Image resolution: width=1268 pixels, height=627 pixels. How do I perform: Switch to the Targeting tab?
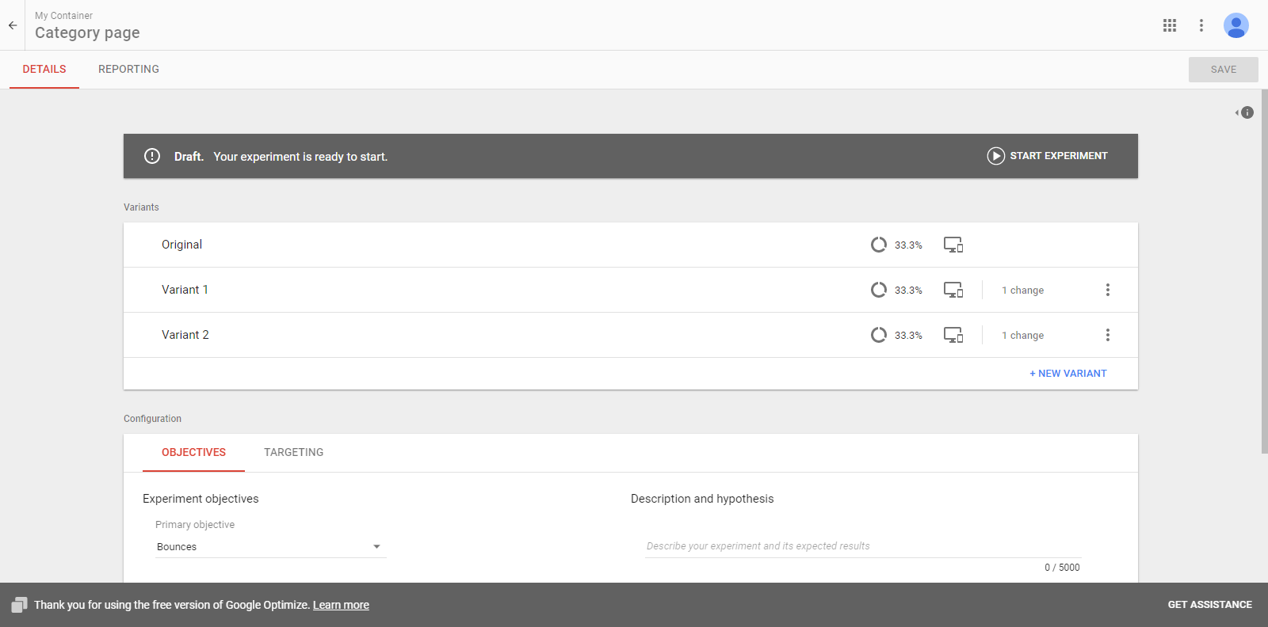[293, 453]
